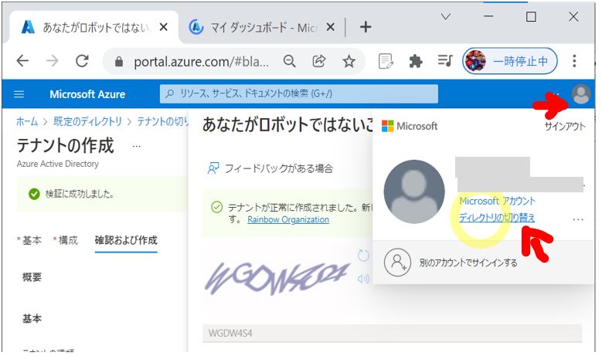Screen dimensions: 602x356
Task: Open the ellipsis menu in account panel
Action: click(x=578, y=220)
